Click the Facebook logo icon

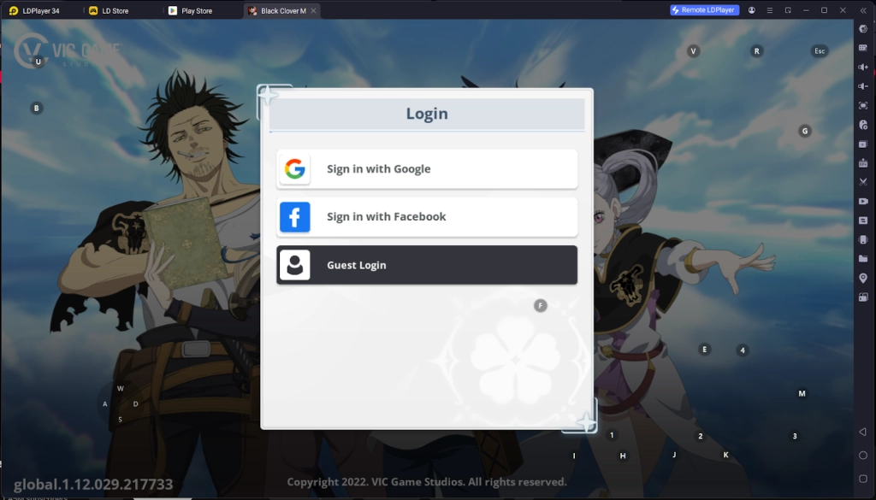294,217
